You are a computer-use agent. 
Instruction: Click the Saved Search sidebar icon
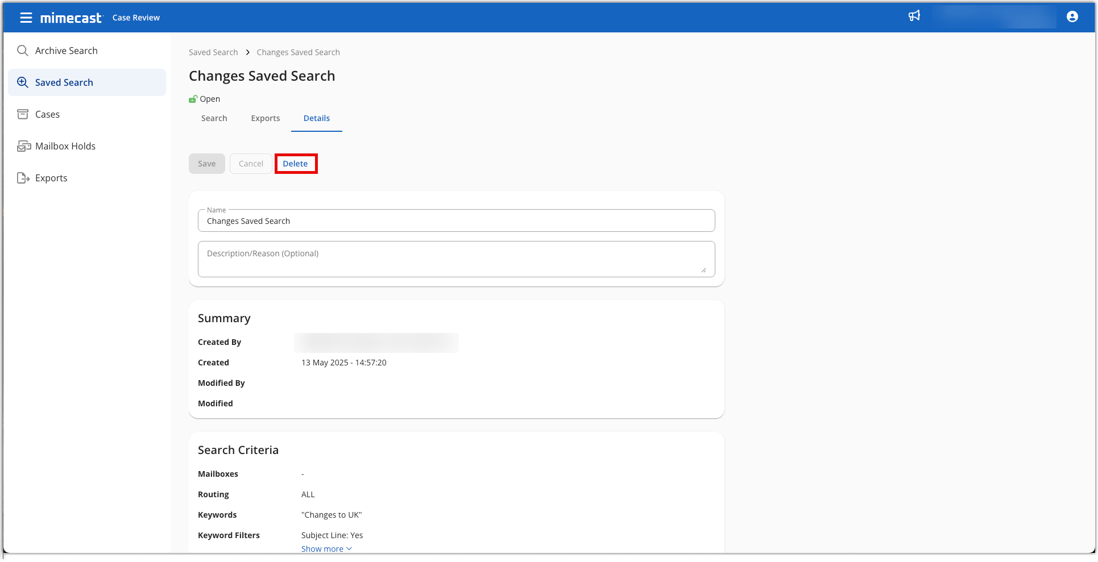tap(23, 82)
